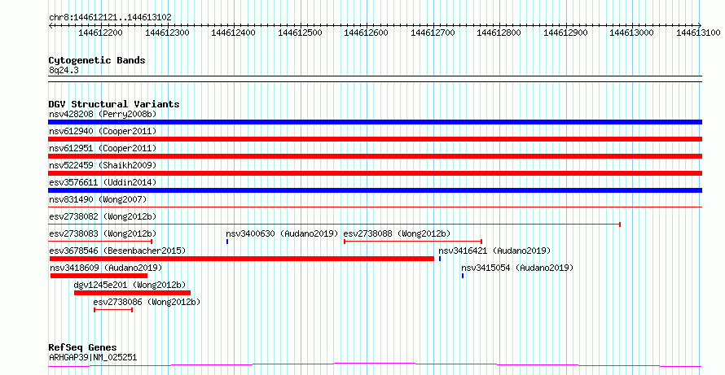Select the esv2738083 short red line feature

(x=100, y=242)
